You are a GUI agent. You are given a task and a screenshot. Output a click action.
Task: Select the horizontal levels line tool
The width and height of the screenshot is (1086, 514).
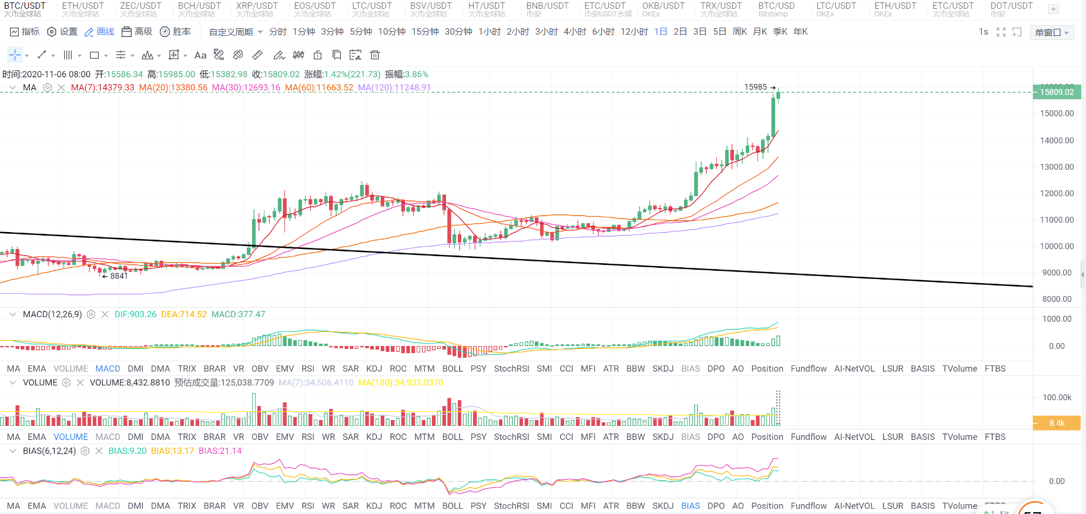click(120, 55)
